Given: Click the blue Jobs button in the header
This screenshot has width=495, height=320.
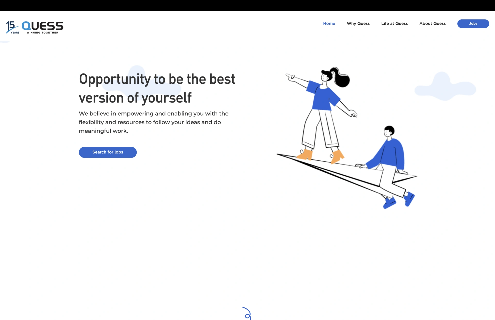Looking at the screenshot, I should (473, 23).
